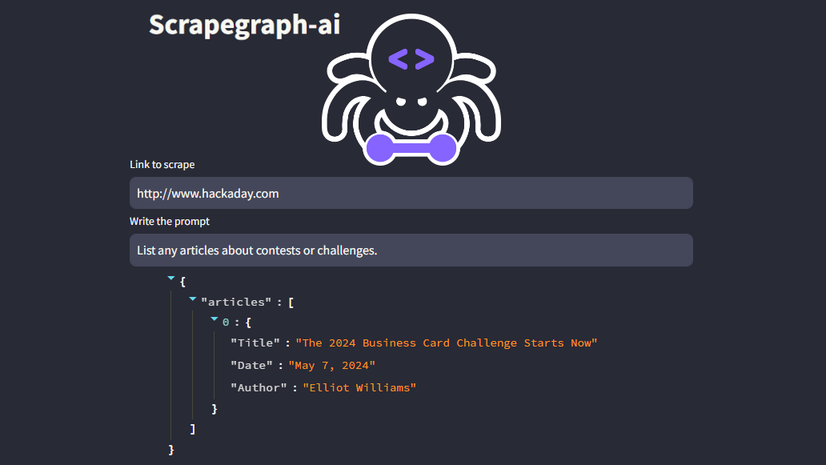Viewport: 826px width, 465px height.
Task: Click the Scrapegraph-ai heading
Action: [244, 25]
